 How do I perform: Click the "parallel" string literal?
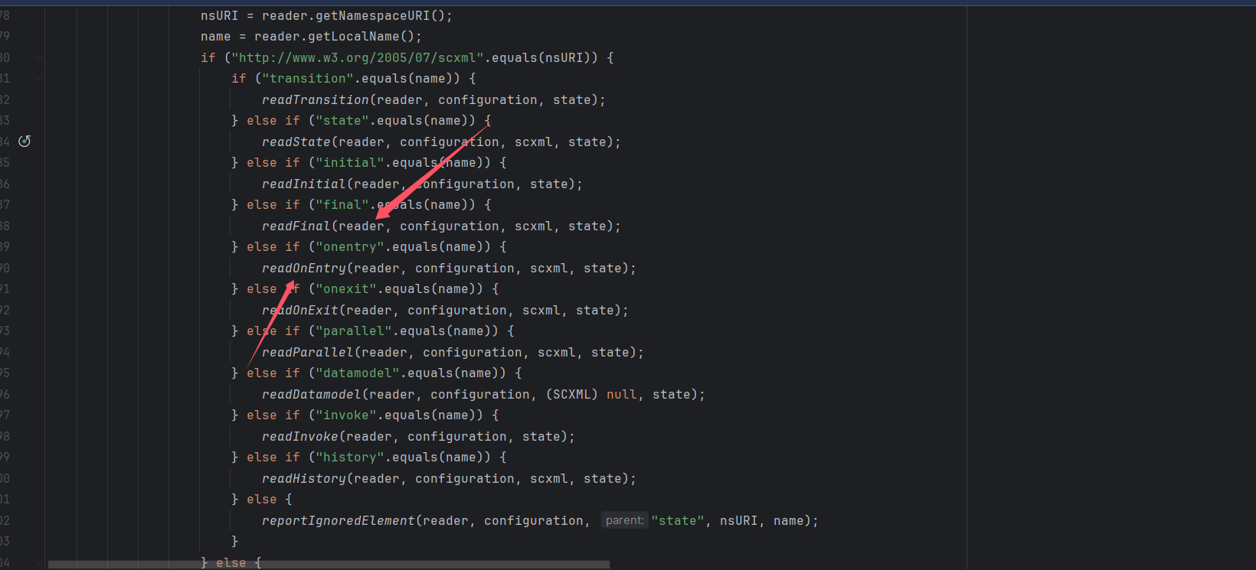click(x=354, y=331)
